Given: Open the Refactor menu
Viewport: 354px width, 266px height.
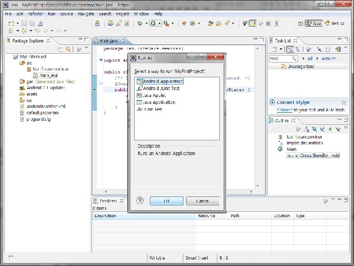Looking at the screenshot, I should pos(35,14).
